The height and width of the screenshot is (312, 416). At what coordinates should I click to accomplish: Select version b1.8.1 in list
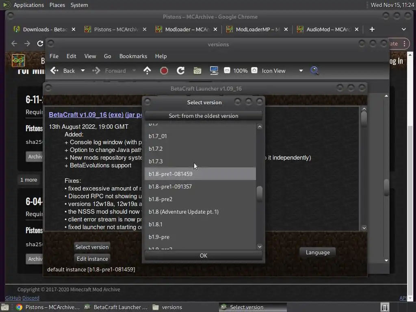[x=200, y=224]
